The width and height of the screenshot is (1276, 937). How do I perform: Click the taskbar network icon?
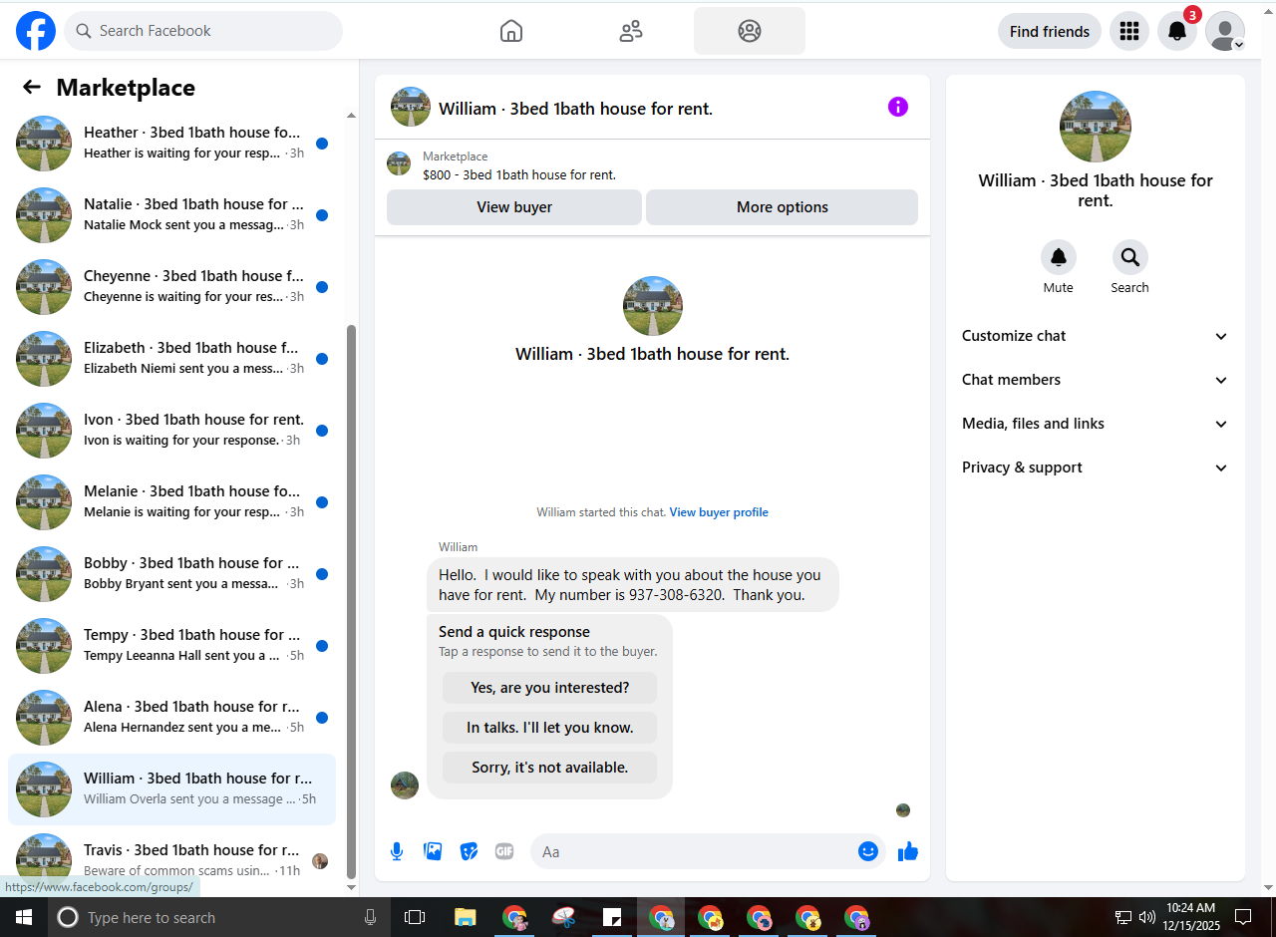1123,917
